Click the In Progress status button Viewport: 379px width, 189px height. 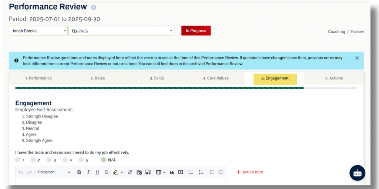pyautogui.click(x=196, y=31)
